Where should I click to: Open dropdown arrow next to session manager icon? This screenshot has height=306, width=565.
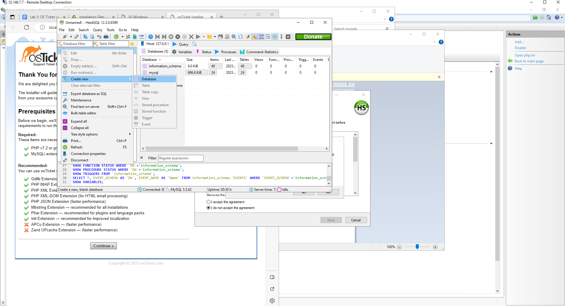(71, 37)
